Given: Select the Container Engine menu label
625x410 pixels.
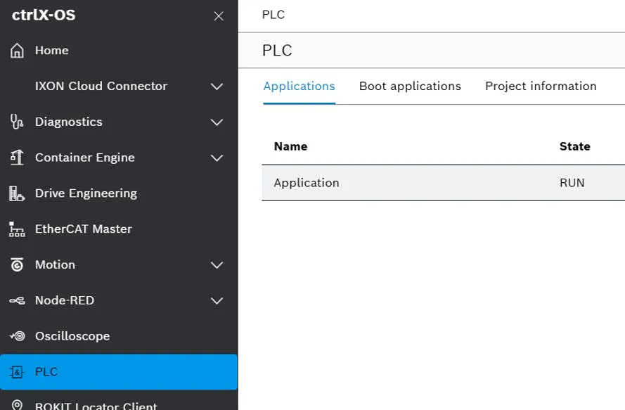Looking at the screenshot, I should pos(85,158).
